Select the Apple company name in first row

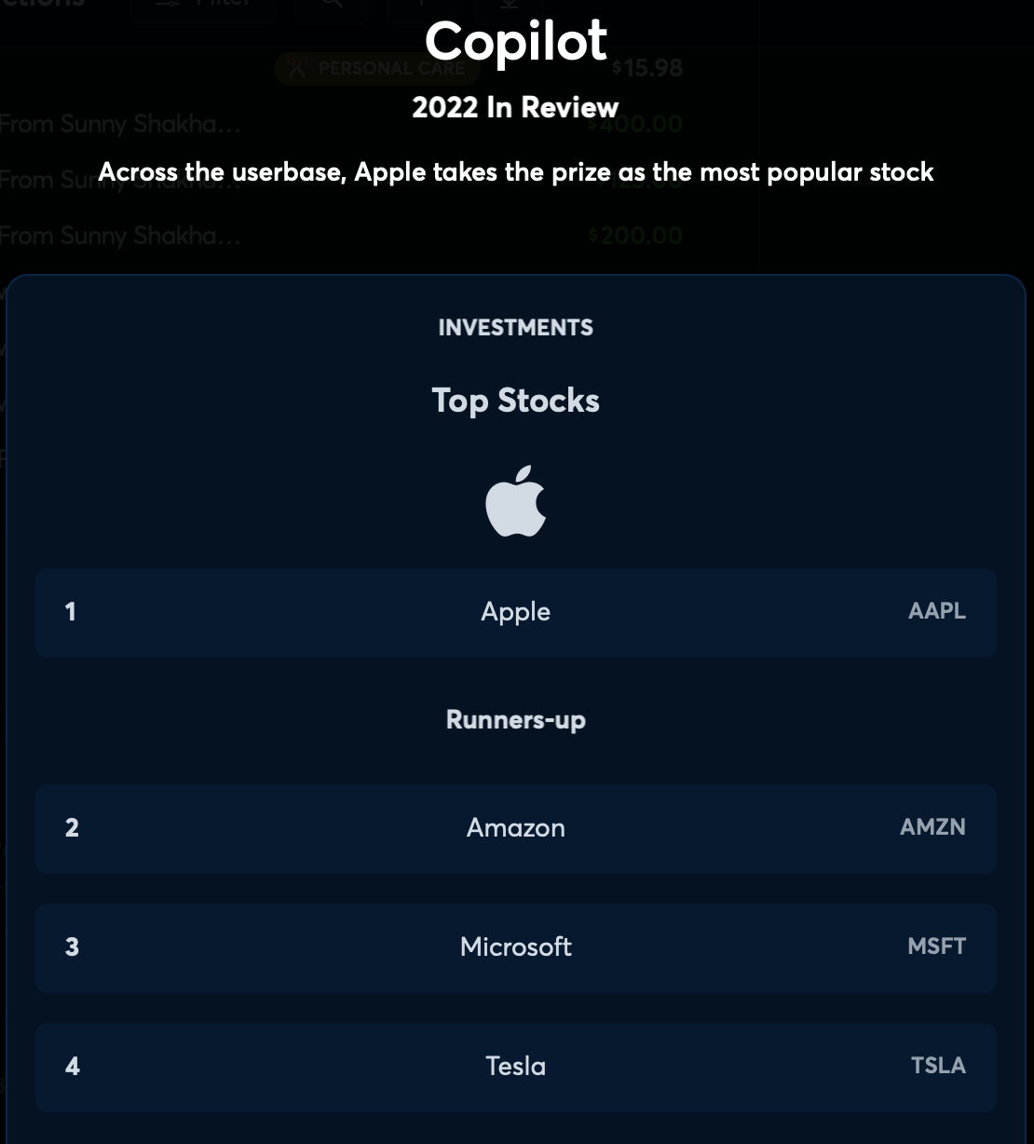coord(515,612)
